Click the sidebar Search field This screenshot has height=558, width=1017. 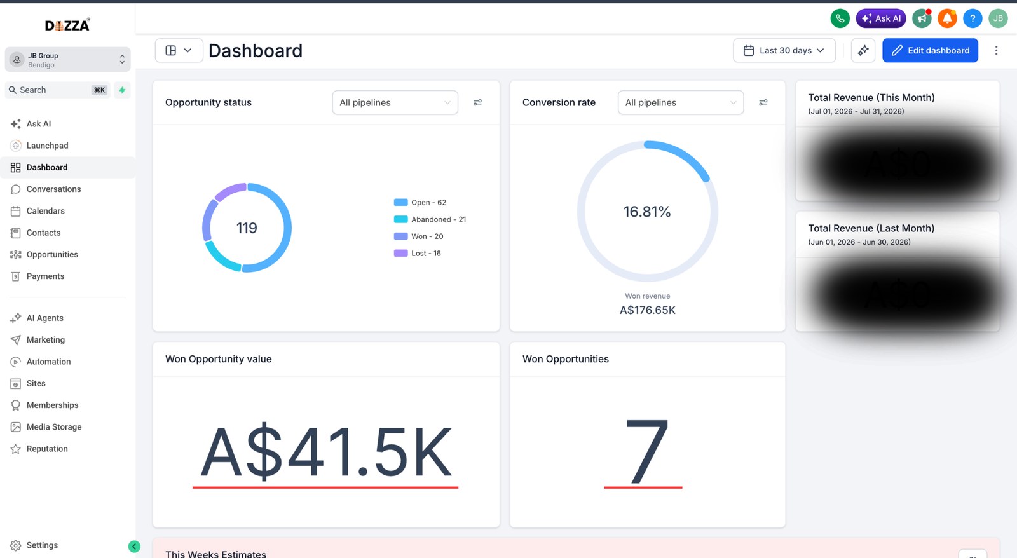[x=57, y=90]
